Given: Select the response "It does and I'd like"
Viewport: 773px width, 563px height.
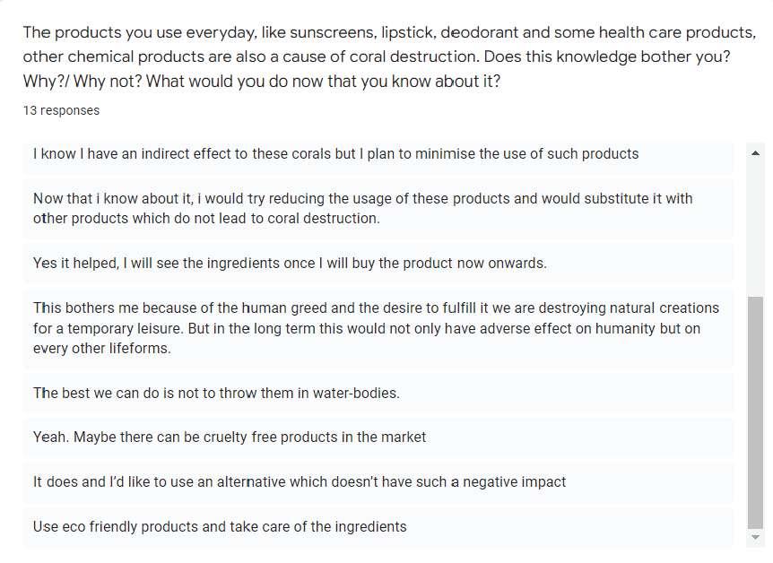Looking at the screenshot, I should [x=300, y=482].
